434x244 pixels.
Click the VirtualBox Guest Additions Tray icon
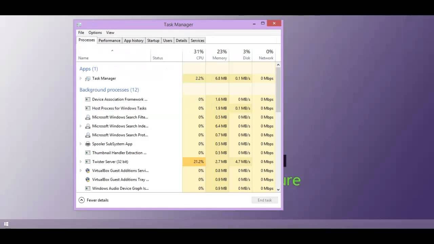[x=88, y=179]
